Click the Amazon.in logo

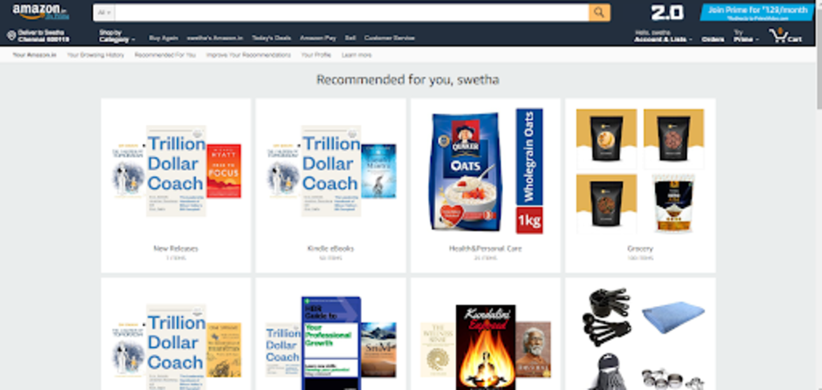coord(35,12)
